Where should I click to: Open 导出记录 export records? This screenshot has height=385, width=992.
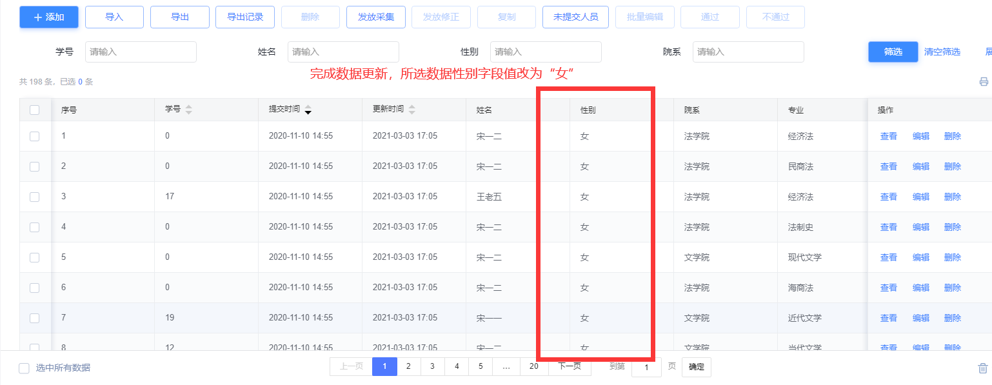click(x=245, y=17)
